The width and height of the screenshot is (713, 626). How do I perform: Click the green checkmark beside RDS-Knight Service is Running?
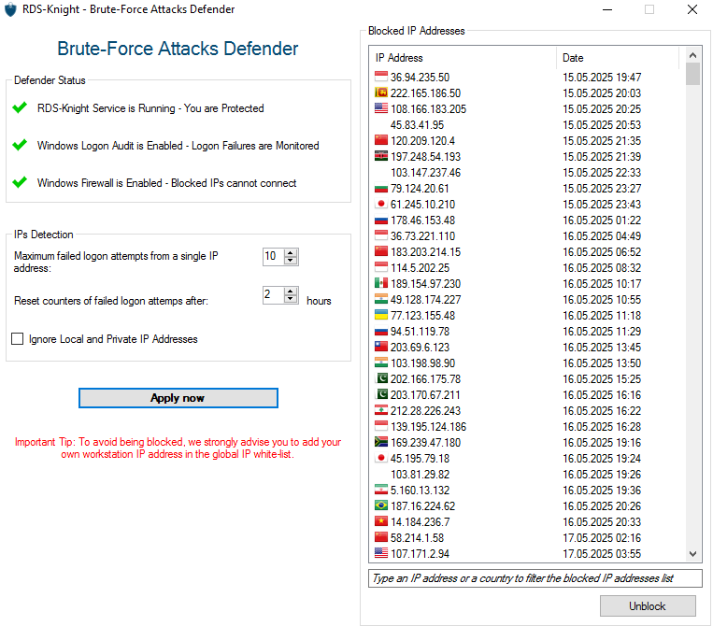(x=20, y=107)
